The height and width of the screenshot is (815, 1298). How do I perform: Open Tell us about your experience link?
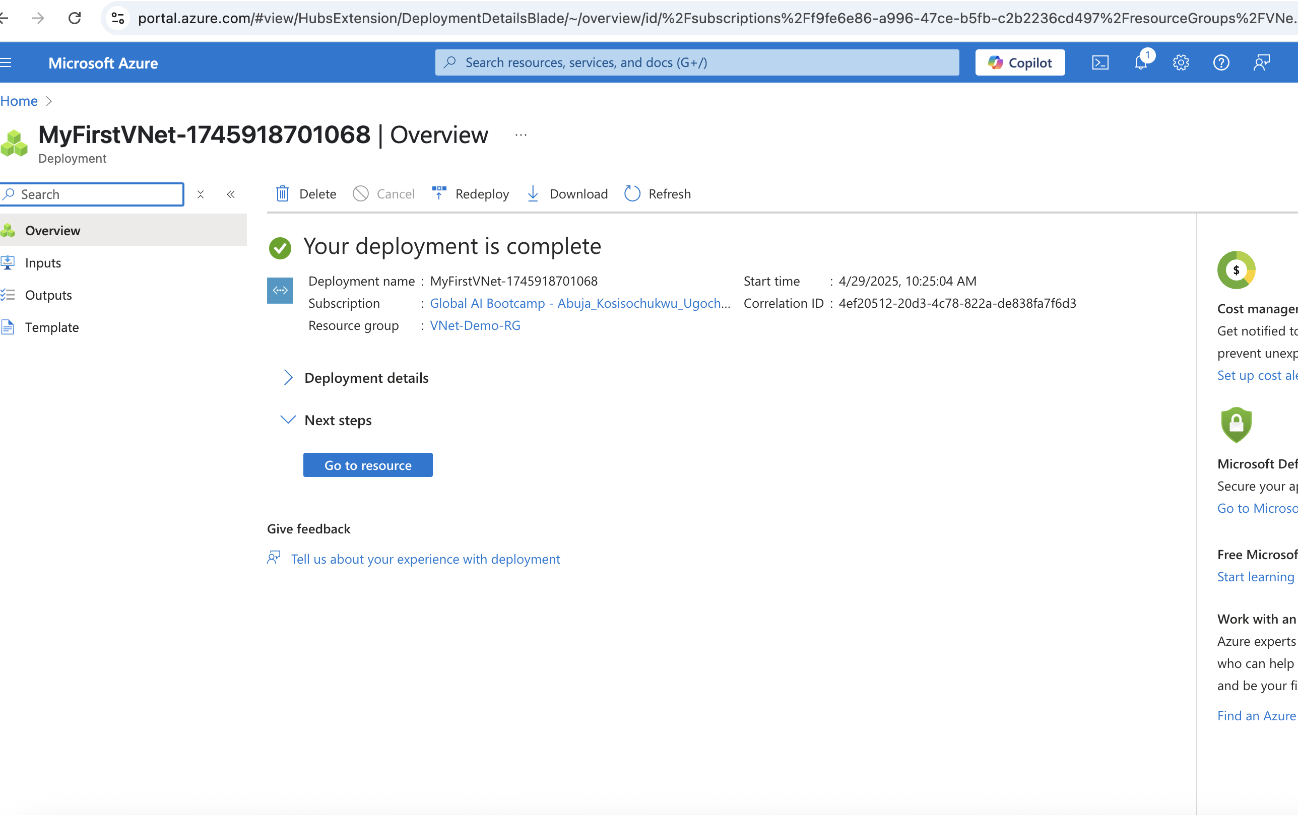425,559
